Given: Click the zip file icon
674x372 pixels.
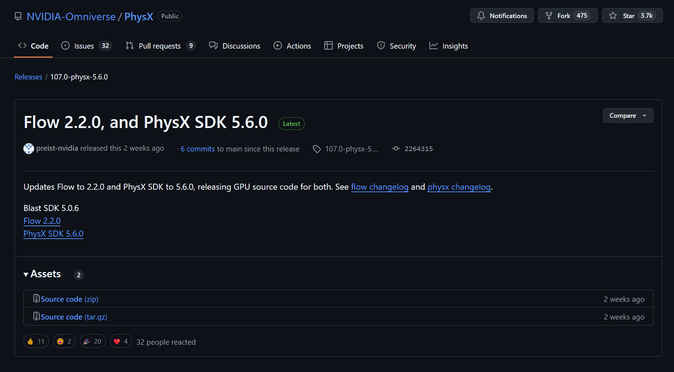Looking at the screenshot, I should pyautogui.click(x=36, y=299).
